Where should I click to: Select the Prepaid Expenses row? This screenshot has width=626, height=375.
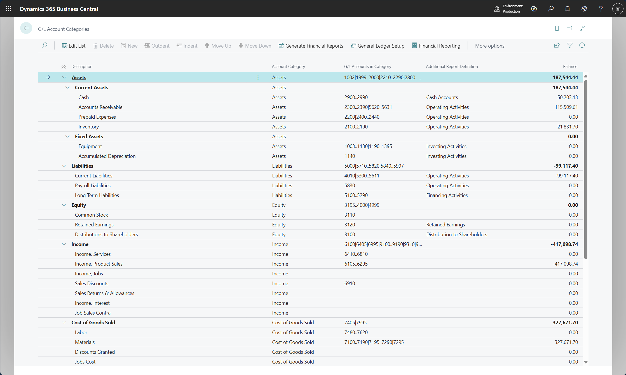(x=310, y=117)
